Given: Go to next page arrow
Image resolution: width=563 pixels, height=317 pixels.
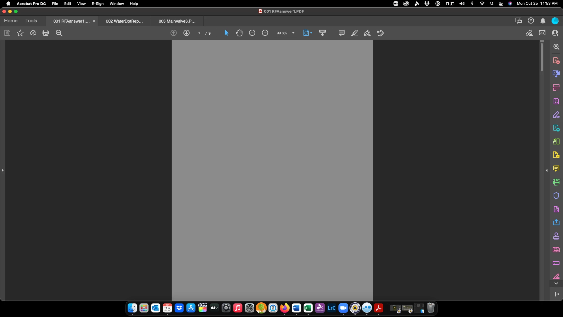Looking at the screenshot, I should pyautogui.click(x=186, y=33).
